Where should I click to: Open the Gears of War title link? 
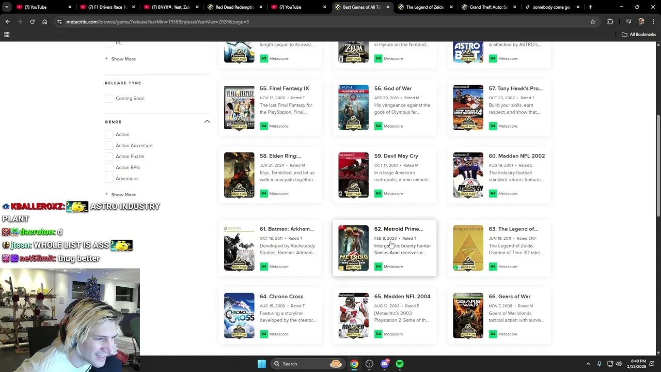pyautogui.click(x=510, y=297)
